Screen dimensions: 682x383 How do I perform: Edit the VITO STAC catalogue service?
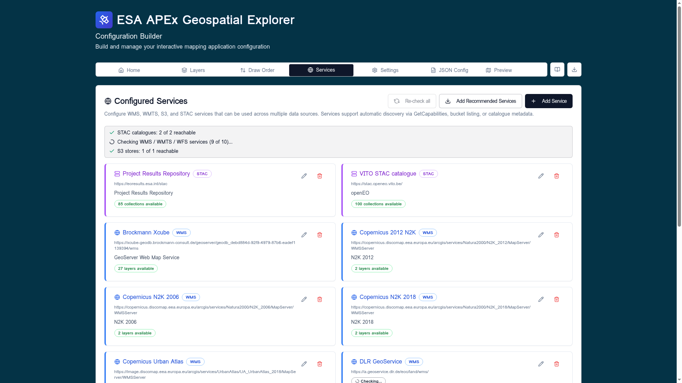tap(541, 176)
